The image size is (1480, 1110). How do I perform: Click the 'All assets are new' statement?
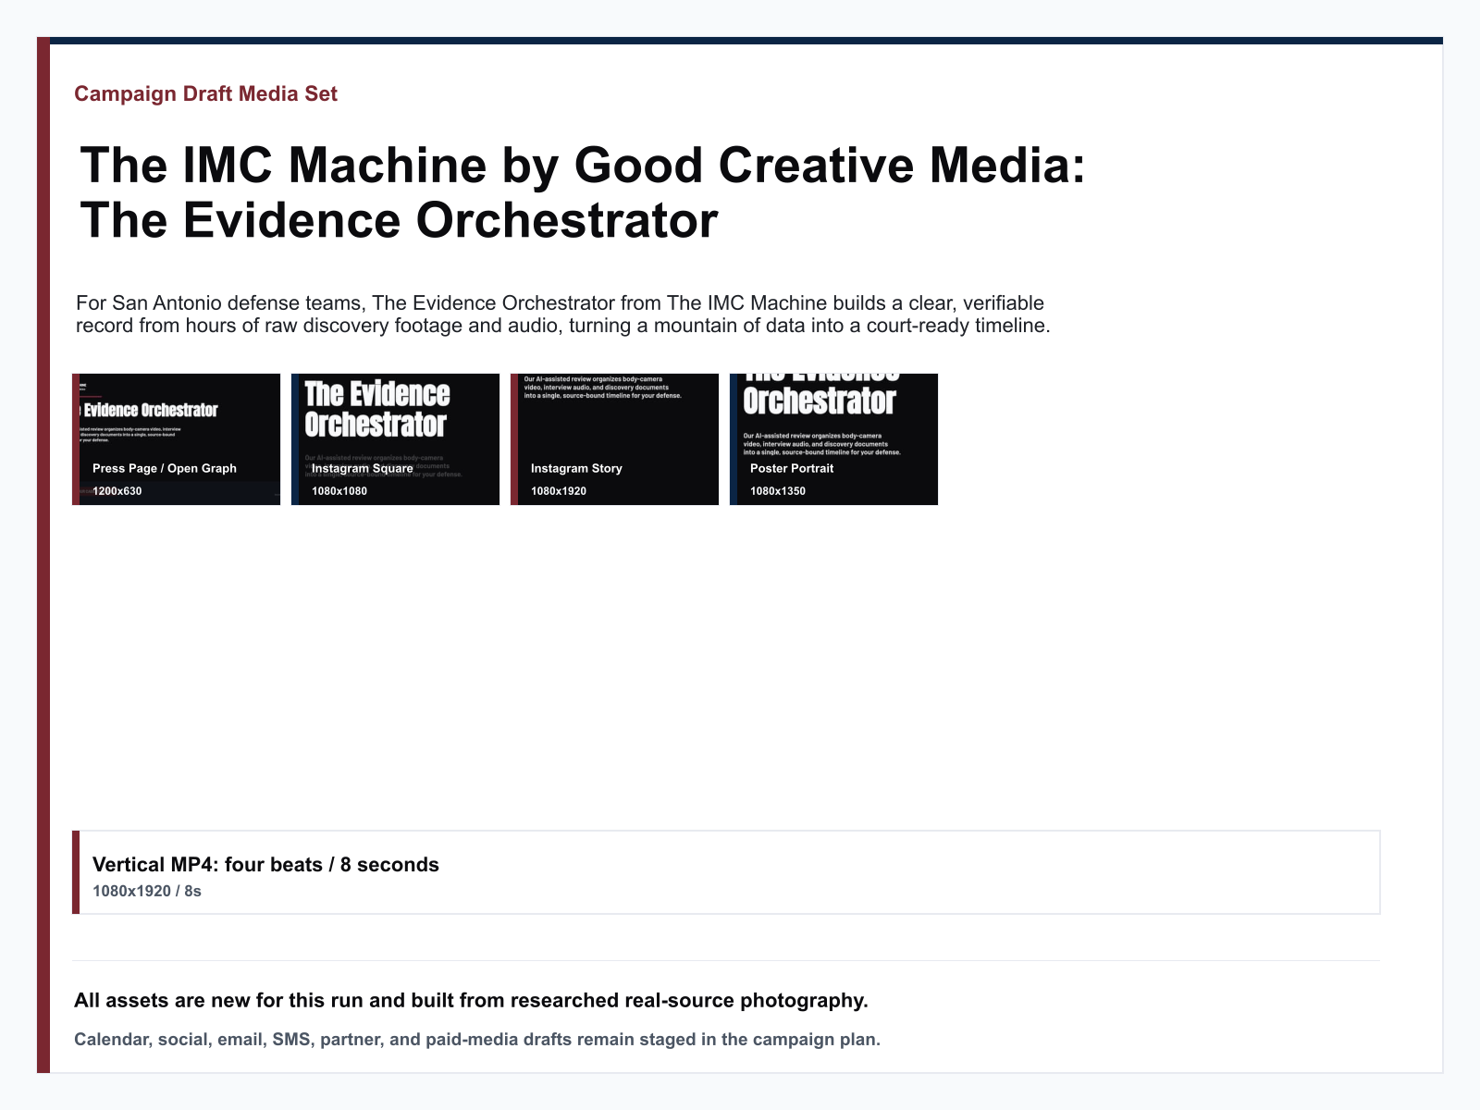[x=471, y=1001]
